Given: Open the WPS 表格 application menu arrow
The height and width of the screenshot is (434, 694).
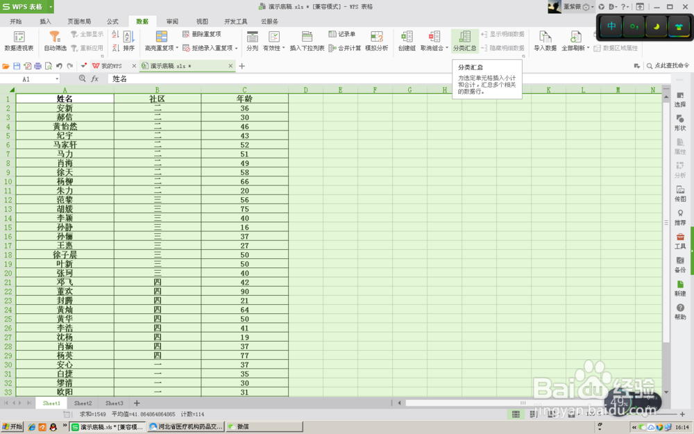Looking at the screenshot, I should coord(51,7).
